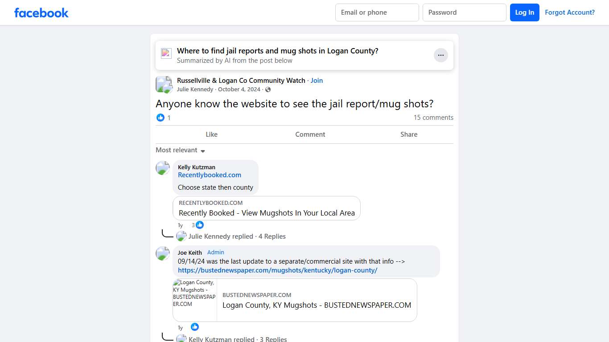Image resolution: width=609 pixels, height=342 pixels.
Task: Click the AI summary thumbnail icon
Action: [x=166, y=53]
